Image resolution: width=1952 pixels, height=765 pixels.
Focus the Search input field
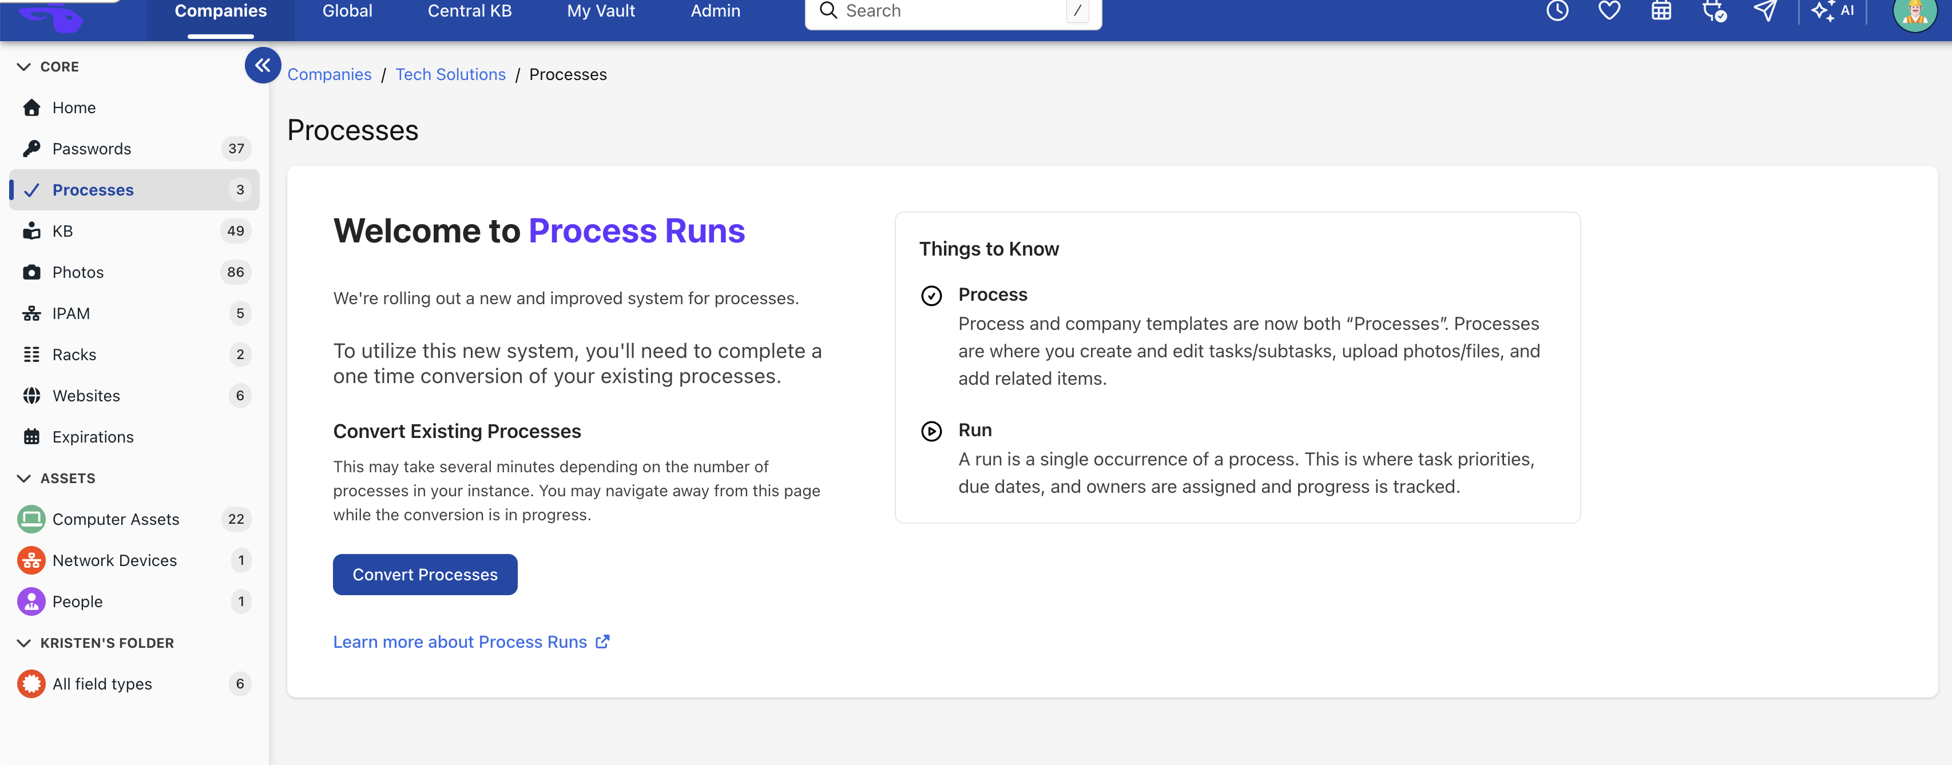(x=953, y=11)
